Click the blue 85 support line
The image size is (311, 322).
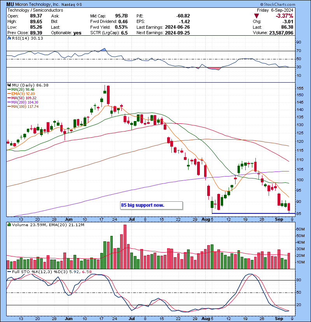tap(253, 213)
